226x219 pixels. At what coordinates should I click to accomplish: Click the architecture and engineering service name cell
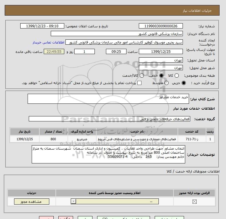click(137, 139)
